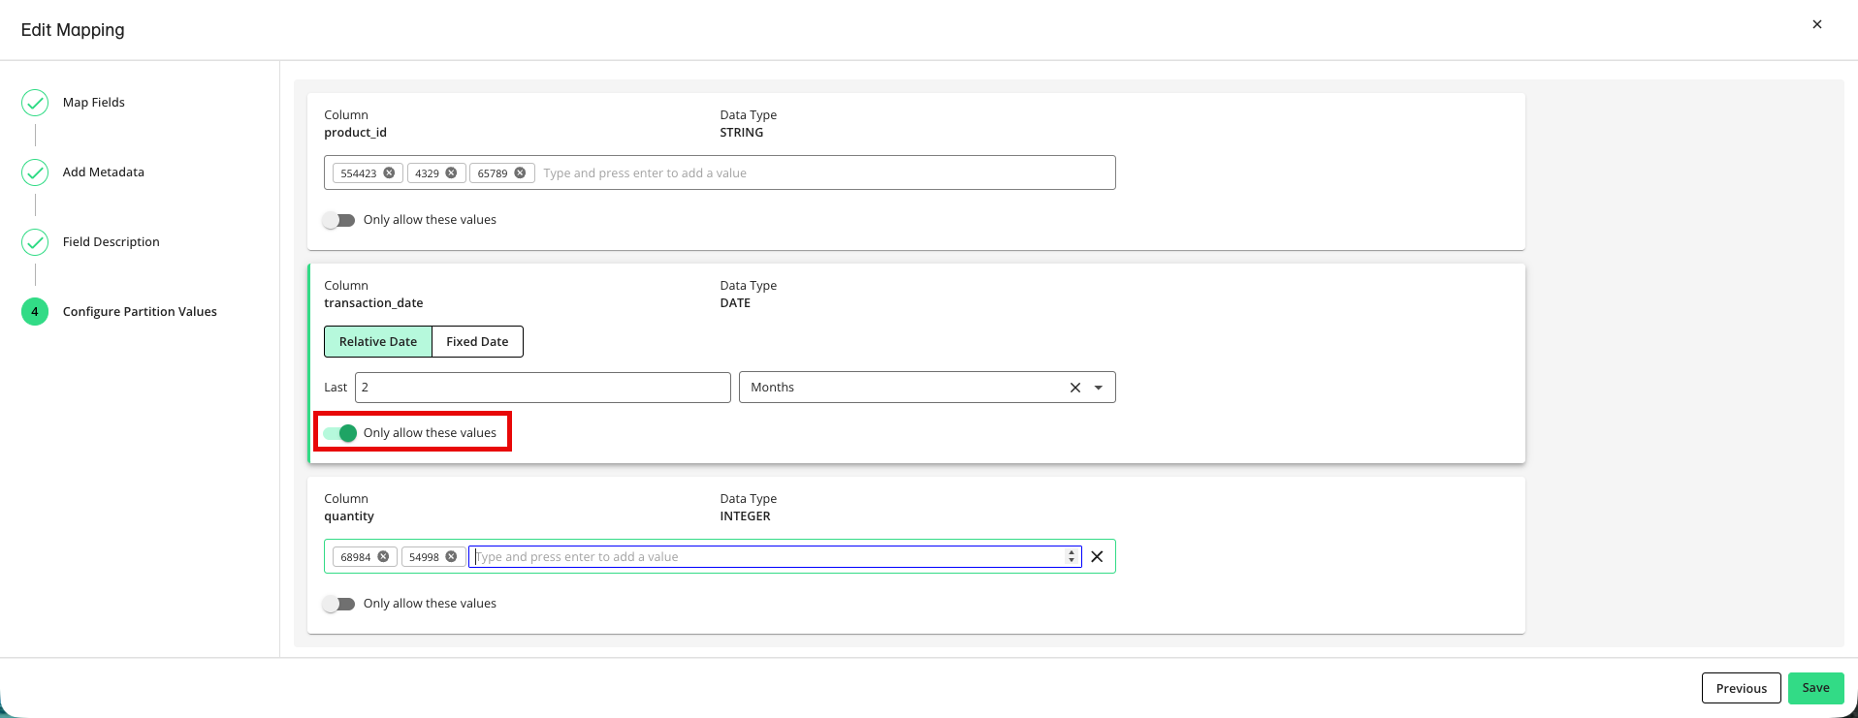Click the Add Metadata step checkmark
The width and height of the screenshot is (1858, 718).
[x=35, y=172]
